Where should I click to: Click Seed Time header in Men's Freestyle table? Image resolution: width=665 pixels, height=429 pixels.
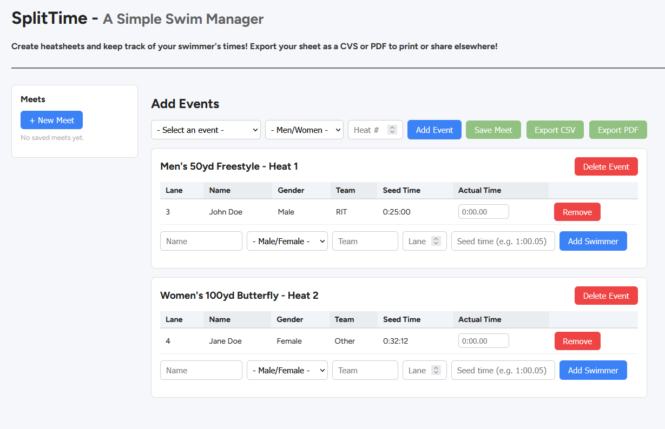[401, 190]
